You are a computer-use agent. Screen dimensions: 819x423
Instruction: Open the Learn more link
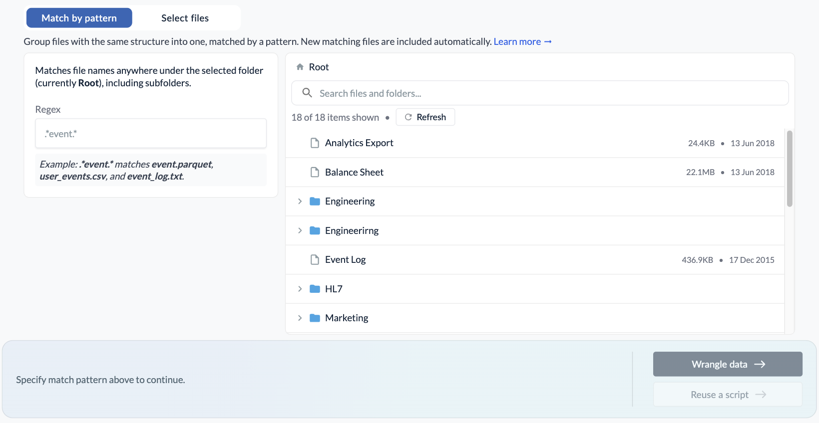522,41
